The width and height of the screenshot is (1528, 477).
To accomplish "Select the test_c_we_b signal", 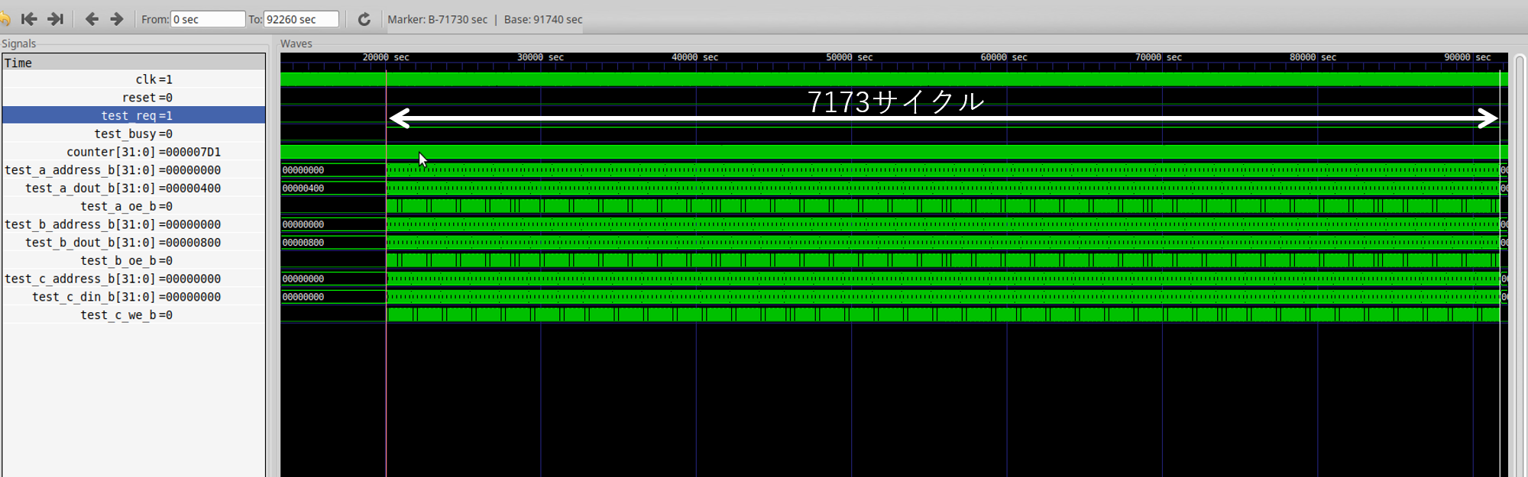I will [126, 315].
